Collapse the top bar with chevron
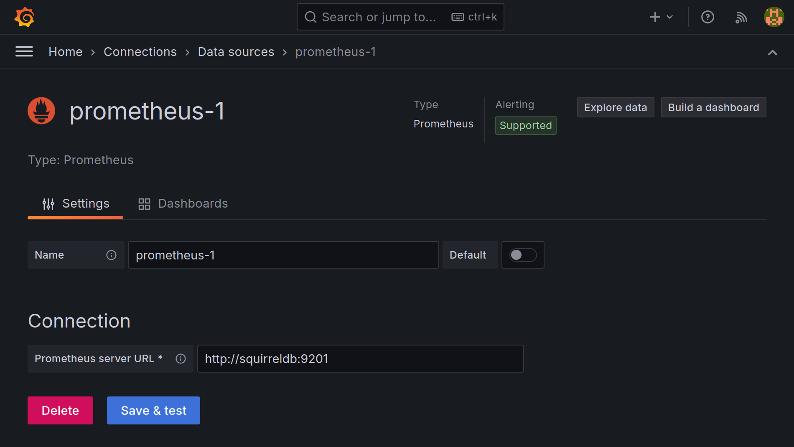This screenshot has height=447, width=794. [772, 52]
